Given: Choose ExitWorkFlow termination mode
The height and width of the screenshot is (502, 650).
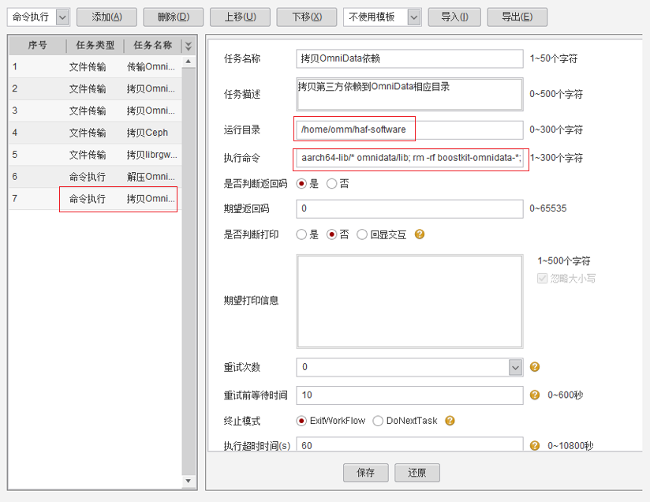Looking at the screenshot, I should [301, 421].
